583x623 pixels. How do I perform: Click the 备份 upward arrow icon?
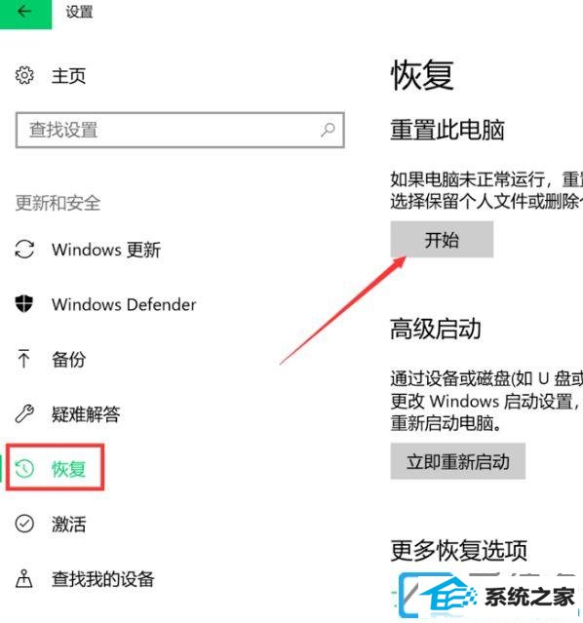[x=23, y=359]
